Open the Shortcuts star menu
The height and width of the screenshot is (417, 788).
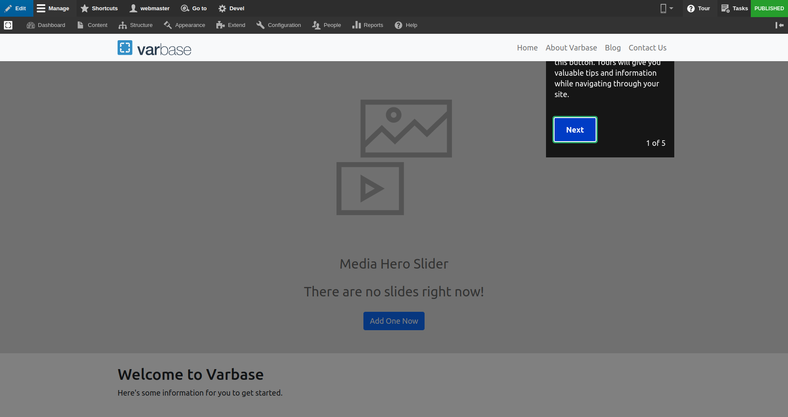tap(99, 8)
